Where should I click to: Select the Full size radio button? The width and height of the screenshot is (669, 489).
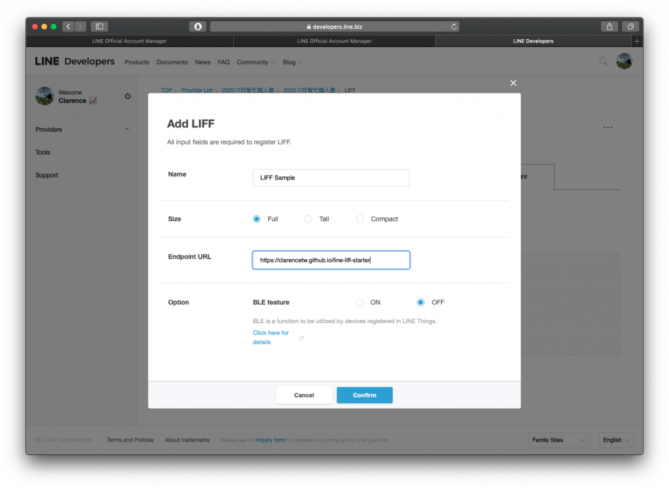256,219
